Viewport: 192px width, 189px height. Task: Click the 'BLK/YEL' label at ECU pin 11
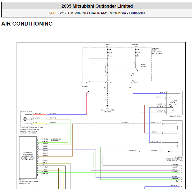44,163
